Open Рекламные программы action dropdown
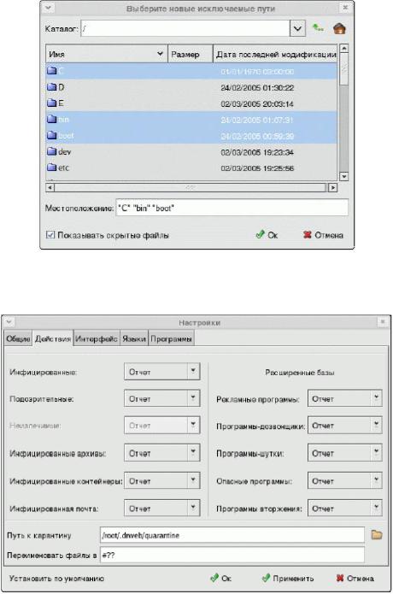 (376, 398)
